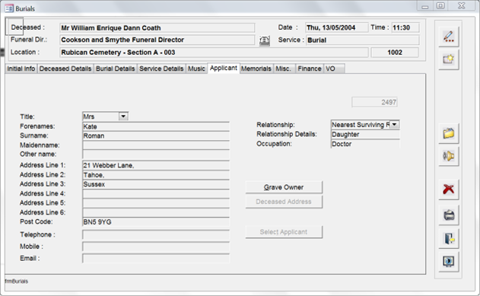Switch to the Memorials tab

[x=256, y=68]
